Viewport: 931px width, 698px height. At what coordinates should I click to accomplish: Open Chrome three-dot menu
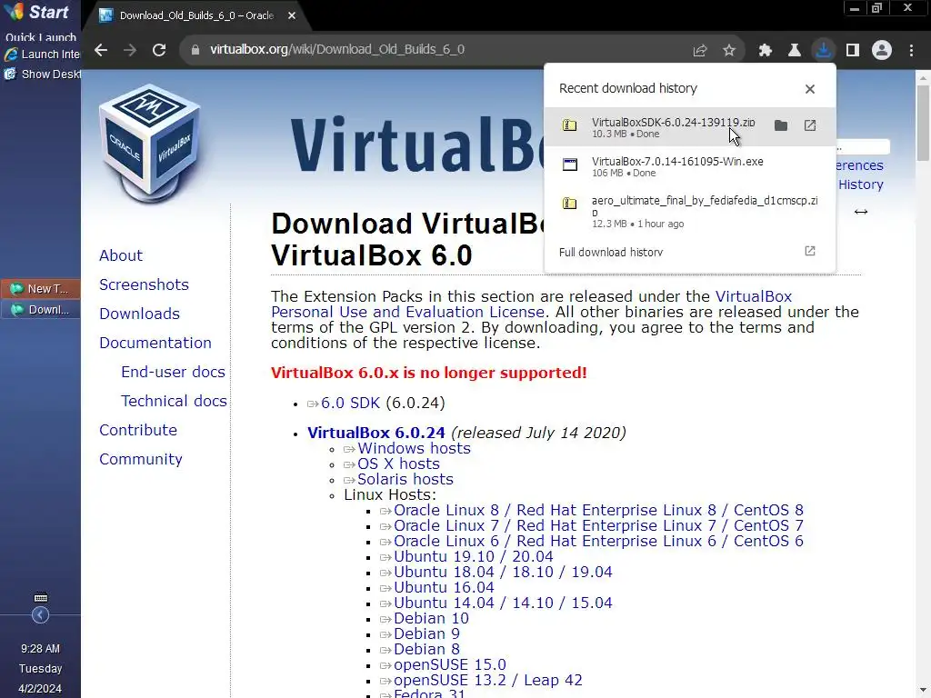[911, 51]
